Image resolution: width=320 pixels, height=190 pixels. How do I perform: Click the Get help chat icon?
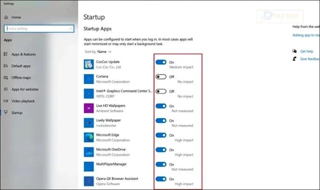pyautogui.click(x=294, y=51)
